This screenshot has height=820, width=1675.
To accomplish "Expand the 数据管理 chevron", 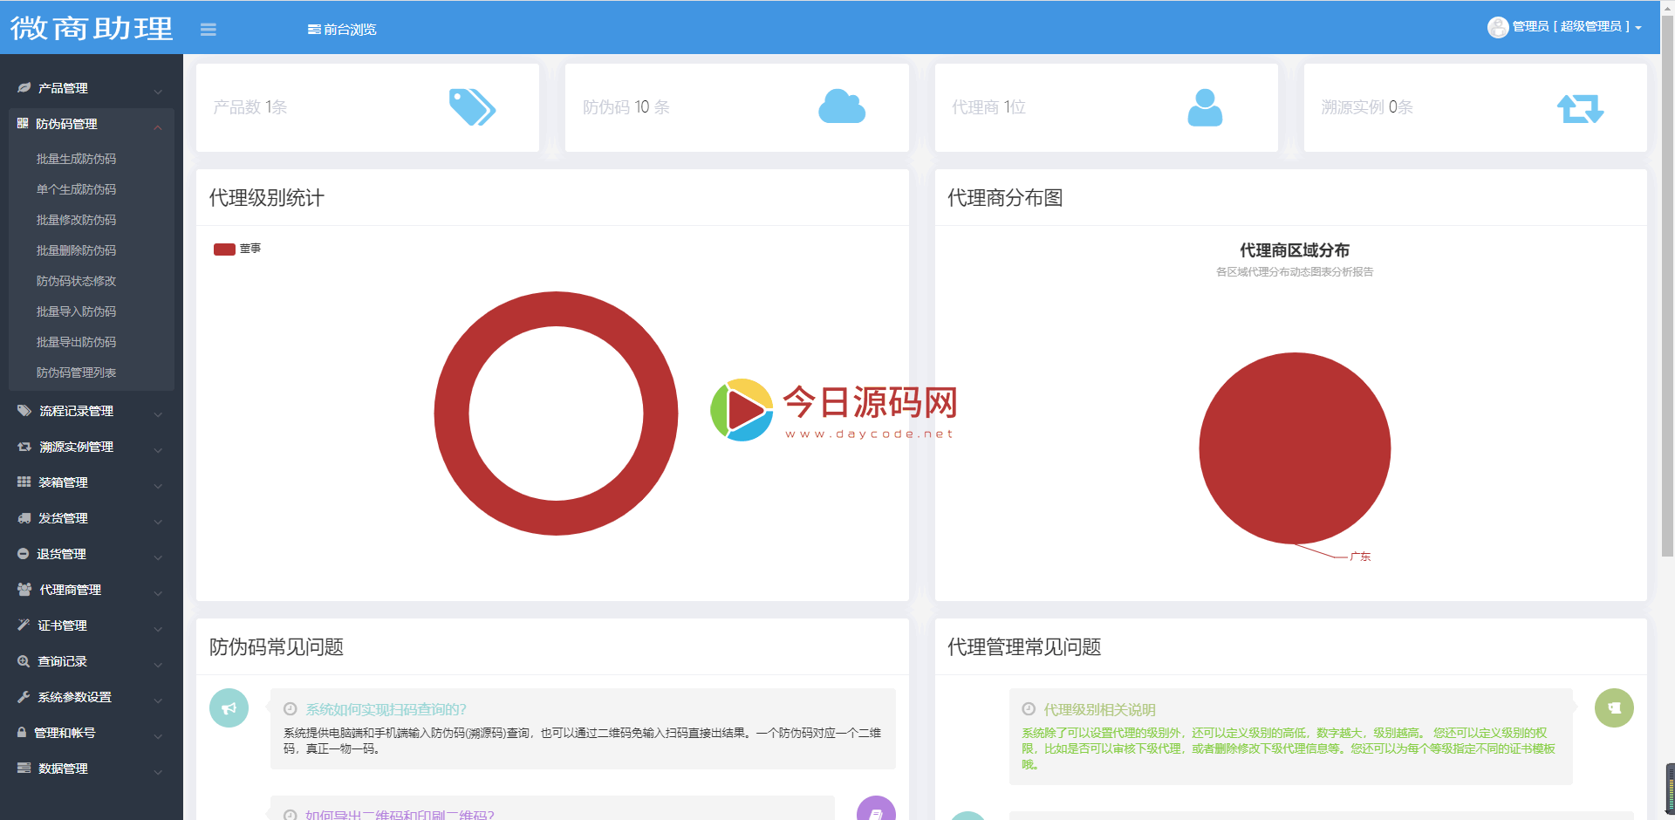I will tap(158, 772).
